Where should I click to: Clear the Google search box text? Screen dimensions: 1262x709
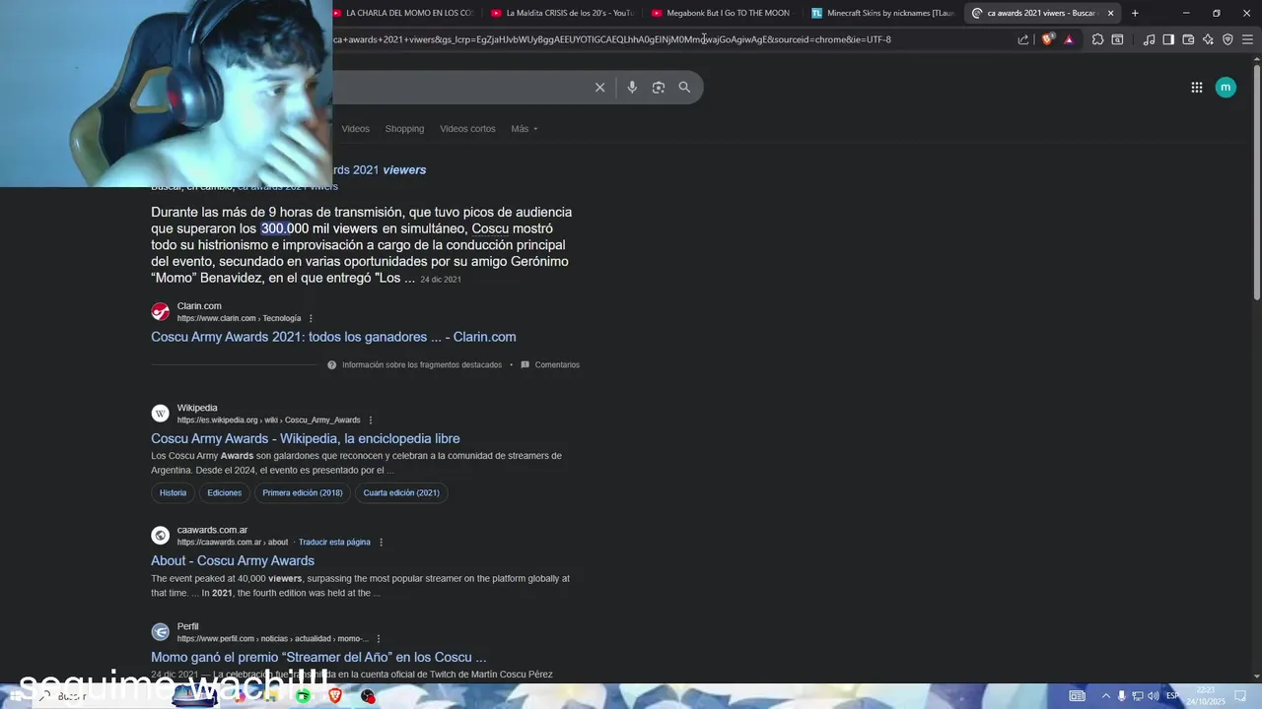pos(599,88)
